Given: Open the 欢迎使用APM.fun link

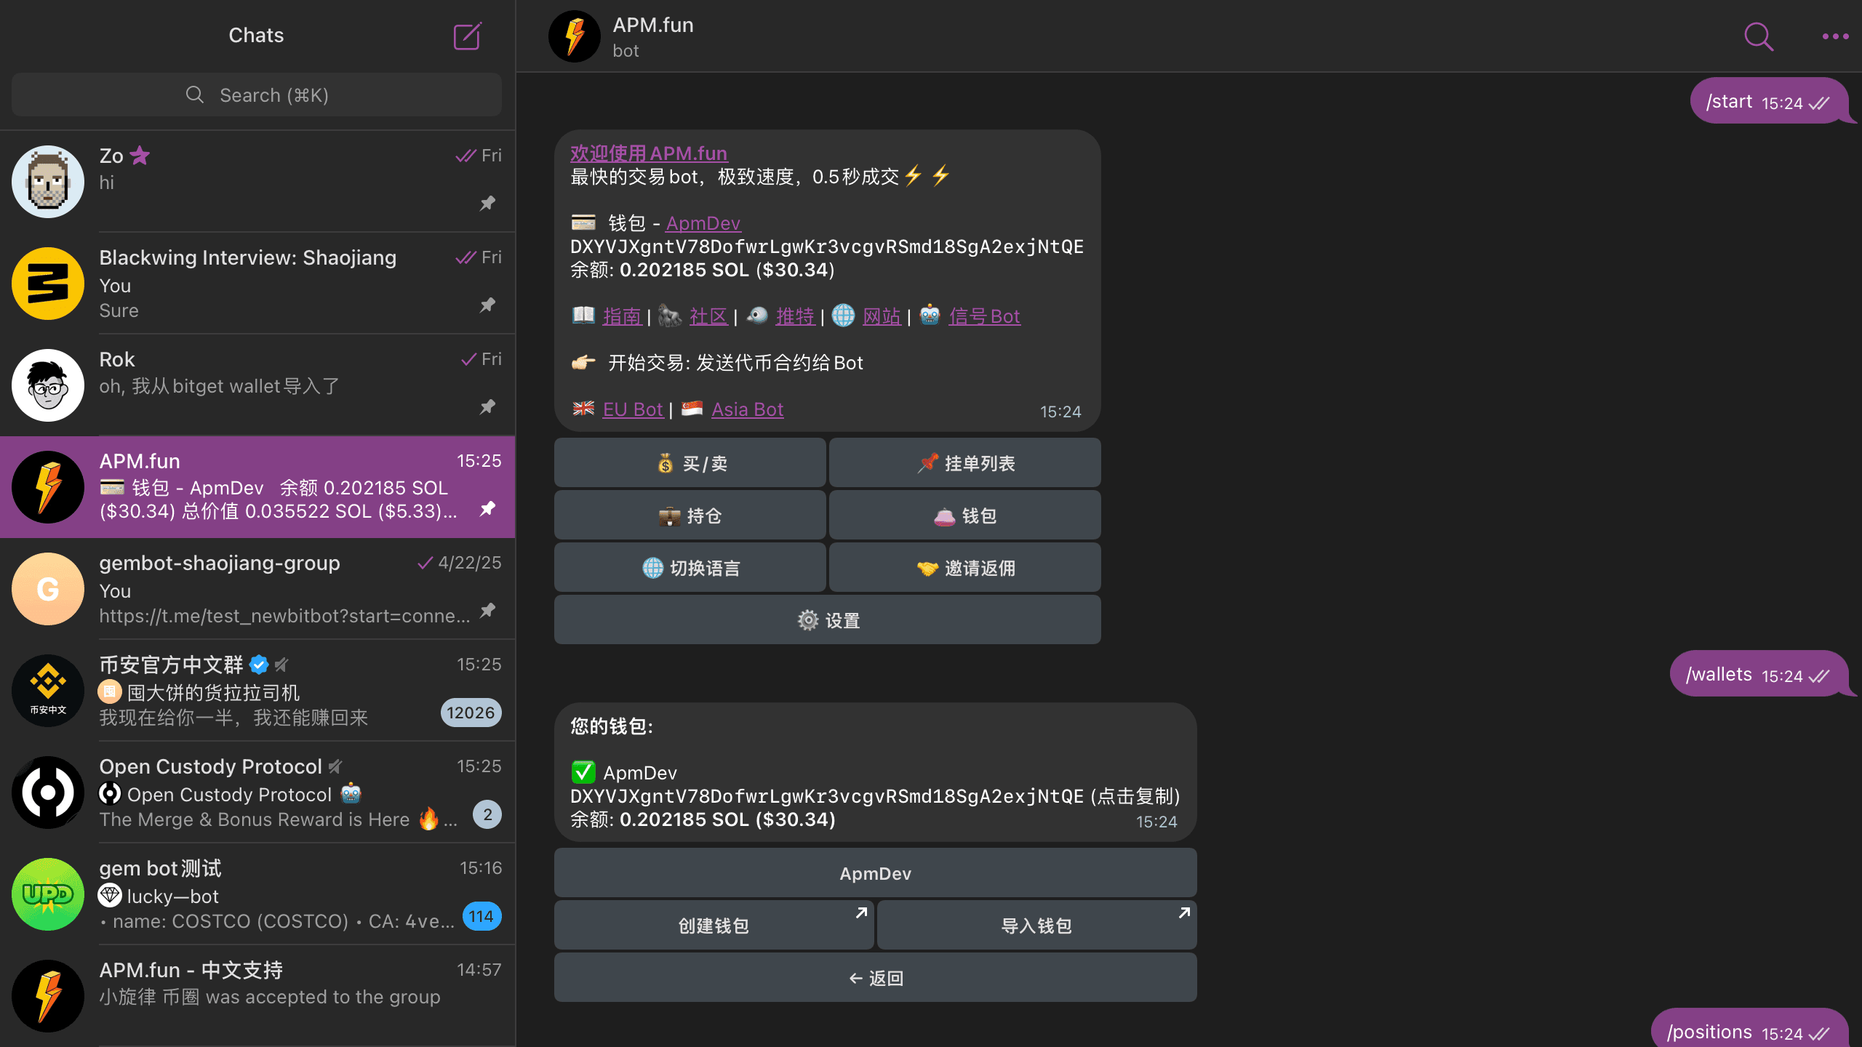Looking at the screenshot, I should (x=649, y=153).
